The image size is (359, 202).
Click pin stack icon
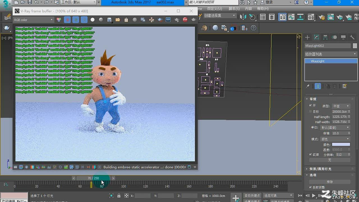pos(308,86)
